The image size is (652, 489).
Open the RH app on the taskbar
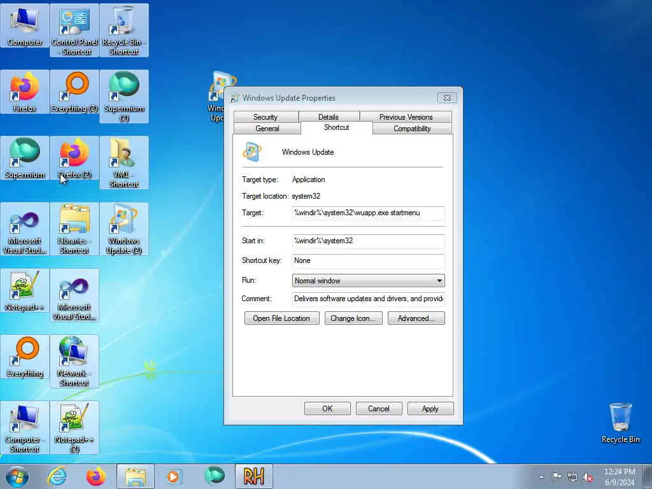coord(253,476)
